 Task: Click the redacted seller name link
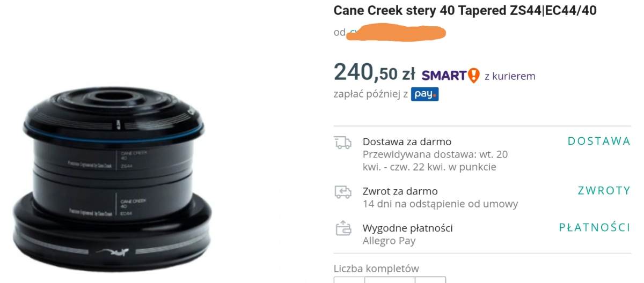397,32
